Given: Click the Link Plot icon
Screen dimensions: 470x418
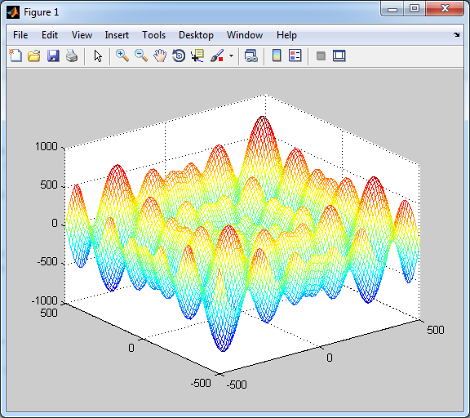Looking at the screenshot, I should tap(251, 56).
